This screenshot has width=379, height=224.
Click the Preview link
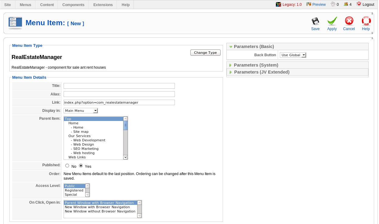(x=319, y=5)
